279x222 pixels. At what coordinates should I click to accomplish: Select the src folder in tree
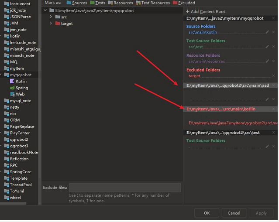click(x=61, y=17)
